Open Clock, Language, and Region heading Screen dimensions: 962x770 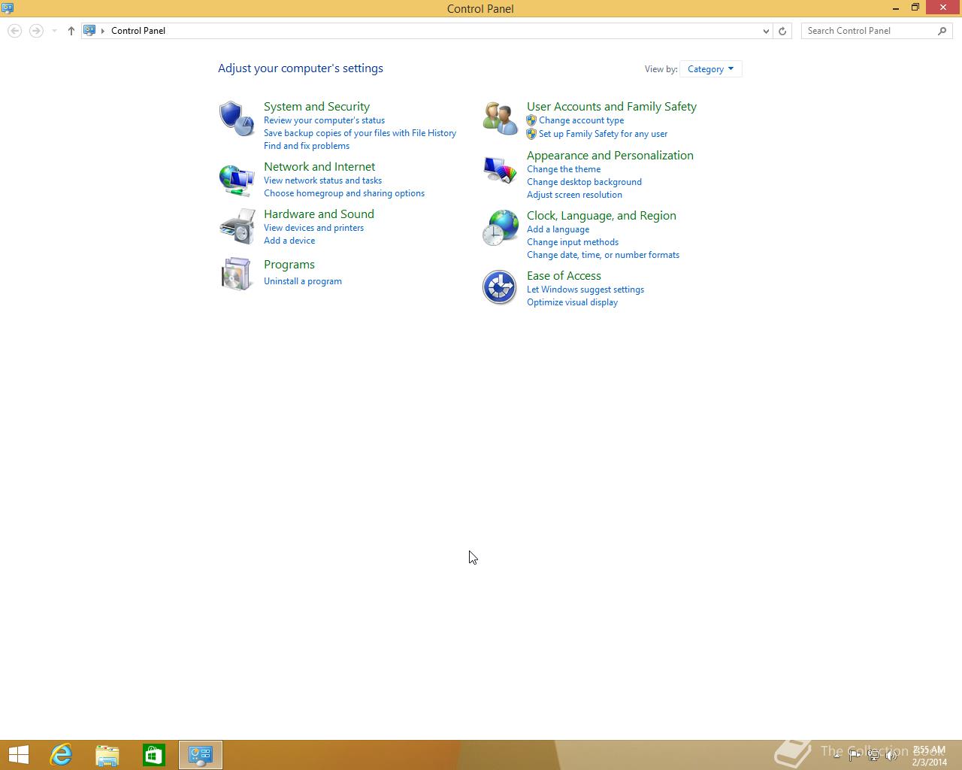601,216
